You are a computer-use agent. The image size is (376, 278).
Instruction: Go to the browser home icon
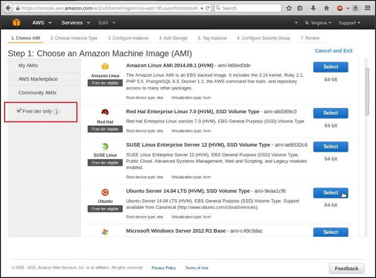[x=326, y=8]
